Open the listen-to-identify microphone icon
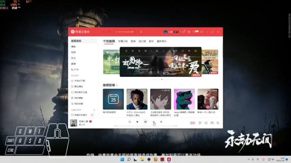This screenshot has width=291, height=163. pos(141,32)
